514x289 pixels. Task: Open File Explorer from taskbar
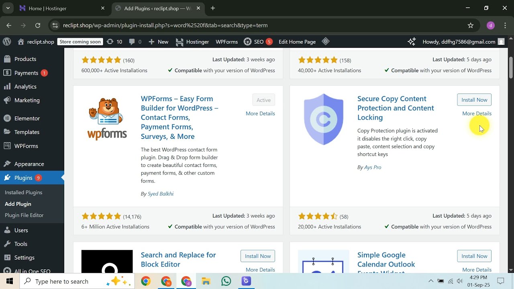pos(206,281)
